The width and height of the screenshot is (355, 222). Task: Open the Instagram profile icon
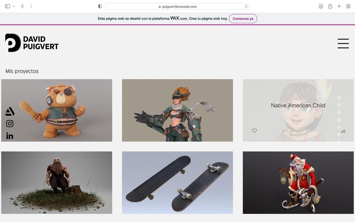10,123
